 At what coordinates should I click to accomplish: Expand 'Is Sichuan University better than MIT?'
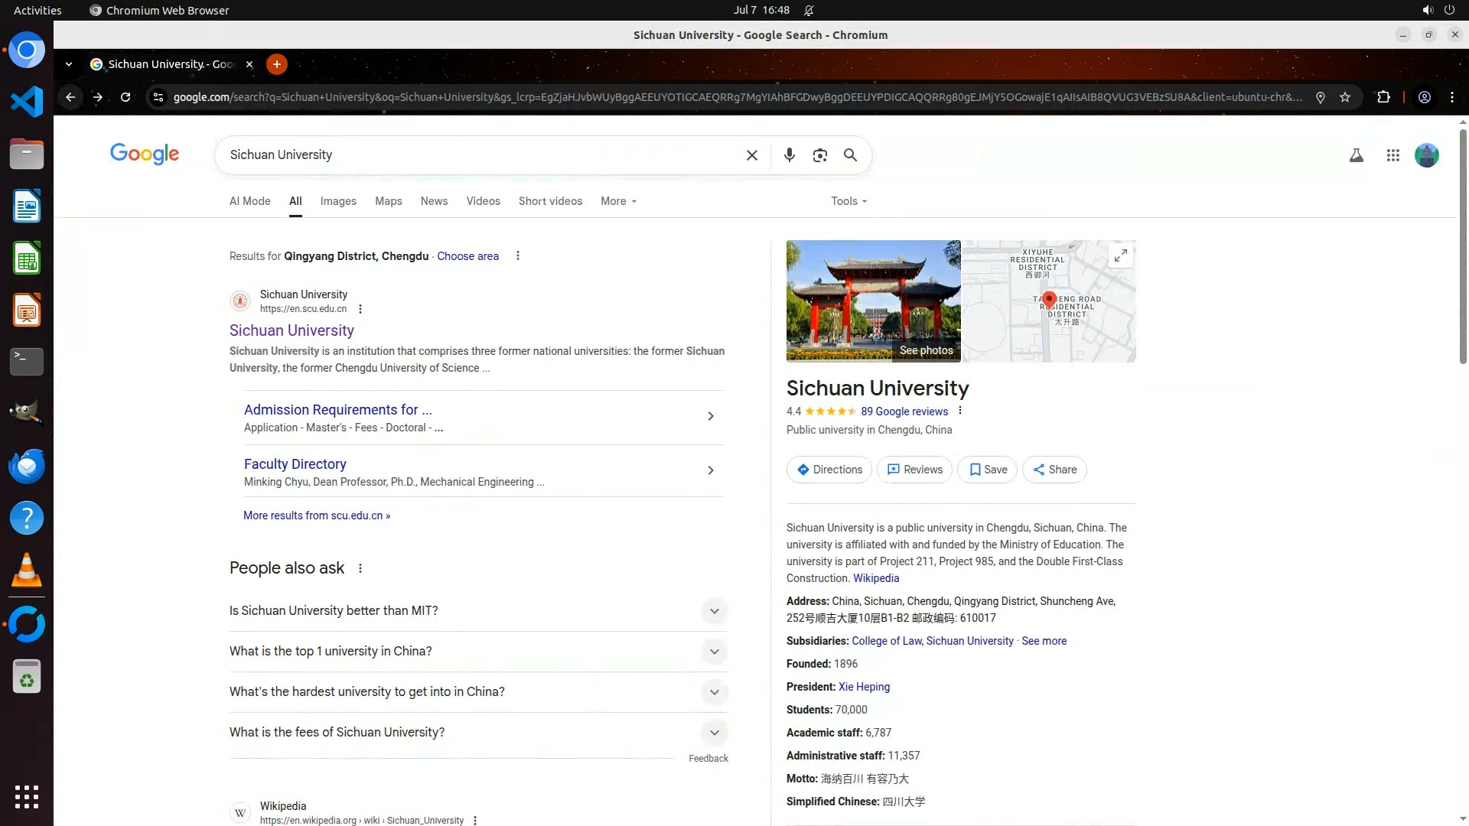(713, 611)
